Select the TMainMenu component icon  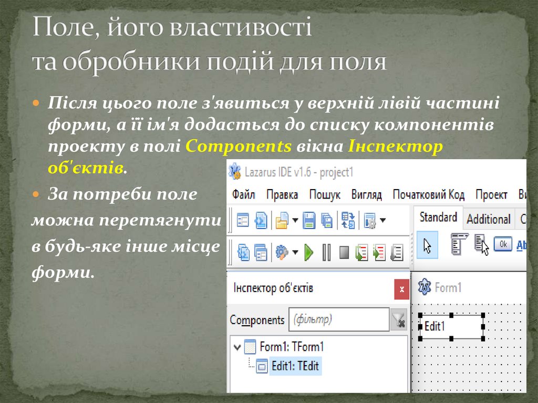click(458, 245)
